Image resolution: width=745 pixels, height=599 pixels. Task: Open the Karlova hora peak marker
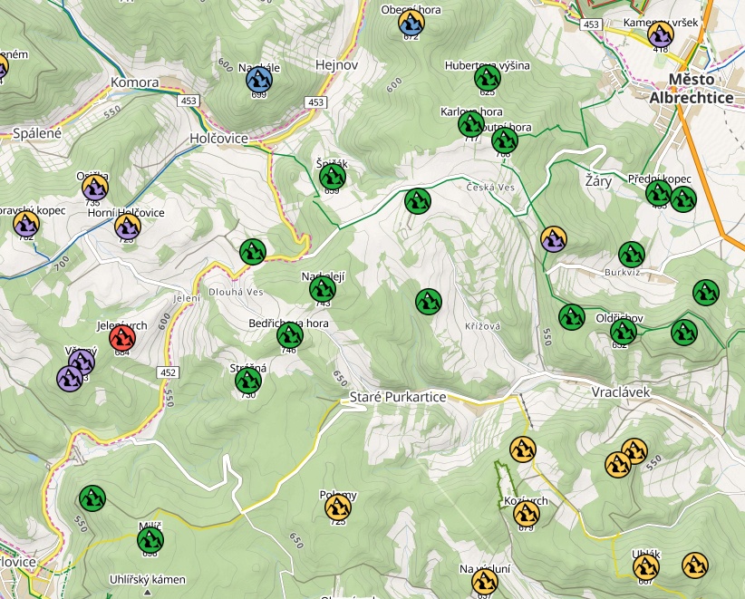[x=470, y=124]
